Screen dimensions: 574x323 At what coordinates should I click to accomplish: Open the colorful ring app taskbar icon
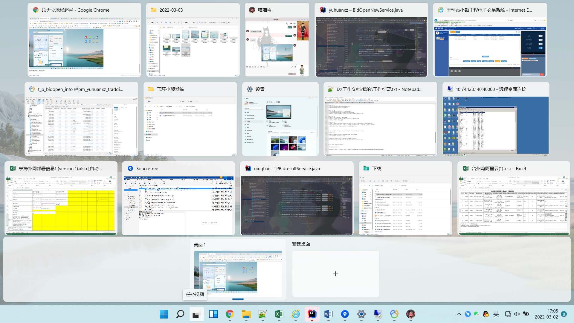[x=394, y=314]
